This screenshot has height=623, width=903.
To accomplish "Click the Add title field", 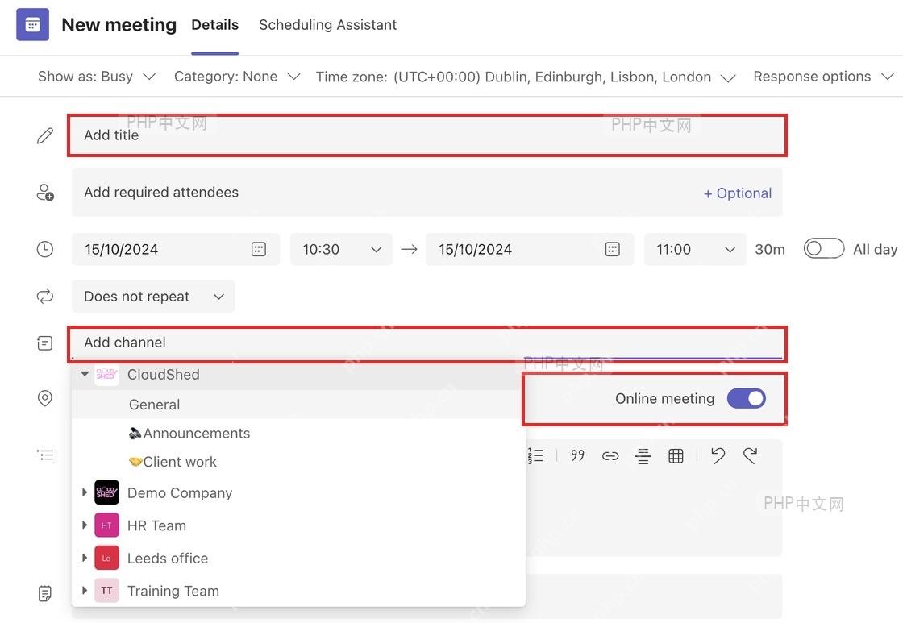I will click(x=427, y=135).
